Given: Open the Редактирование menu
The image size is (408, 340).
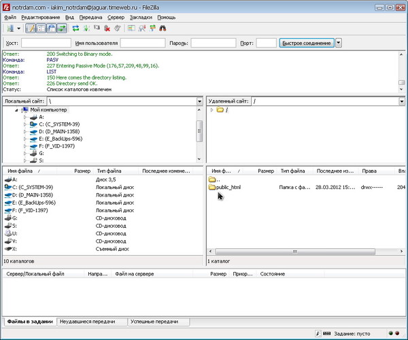Looking at the screenshot, I should (x=41, y=18).
